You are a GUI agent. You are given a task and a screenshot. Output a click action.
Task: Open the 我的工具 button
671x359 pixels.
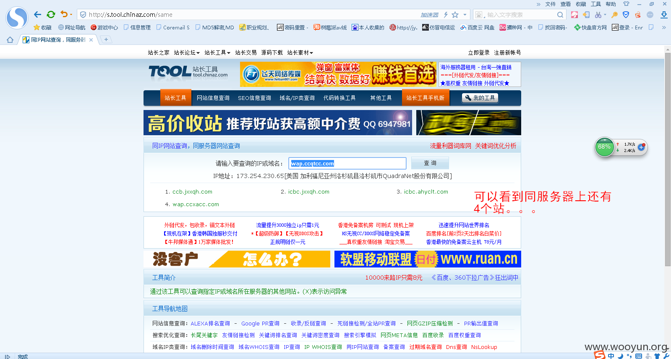pos(480,98)
